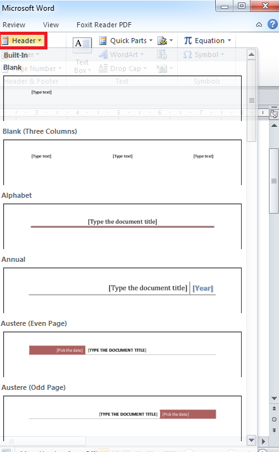Open Quick Parts menu
Image resolution: width=279 pixels, height=452 pixels.
point(126,41)
